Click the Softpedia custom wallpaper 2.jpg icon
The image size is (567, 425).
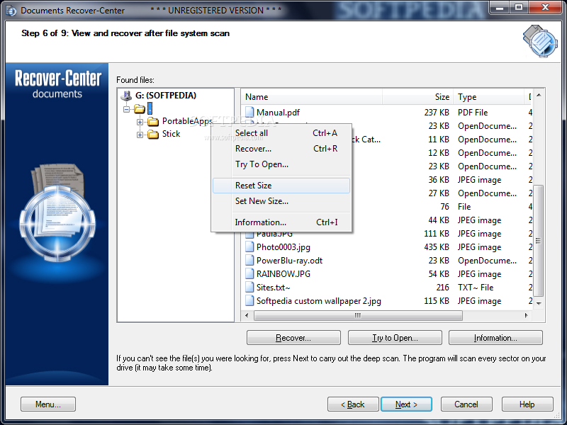point(249,300)
